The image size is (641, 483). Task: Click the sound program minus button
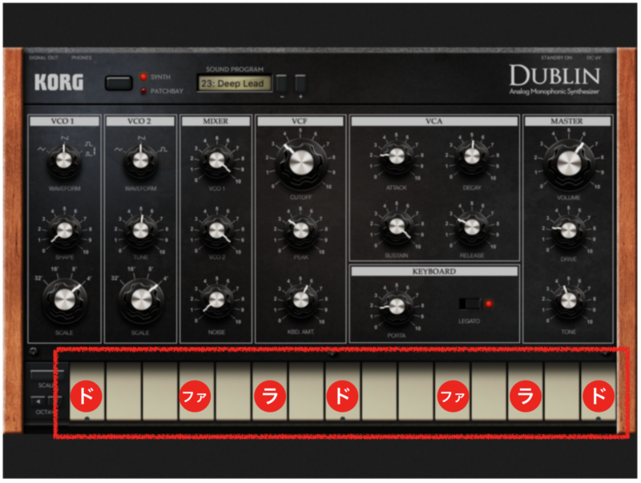[x=282, y=84]
